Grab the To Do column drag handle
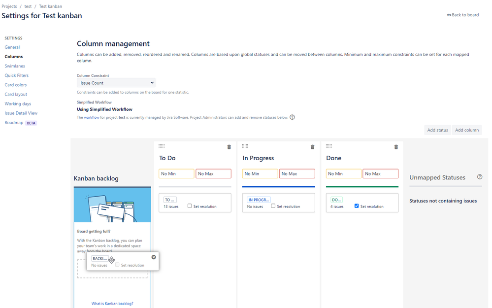Image resolution: width=492 pixels, height=308 pixels. [x=162, y=146]
